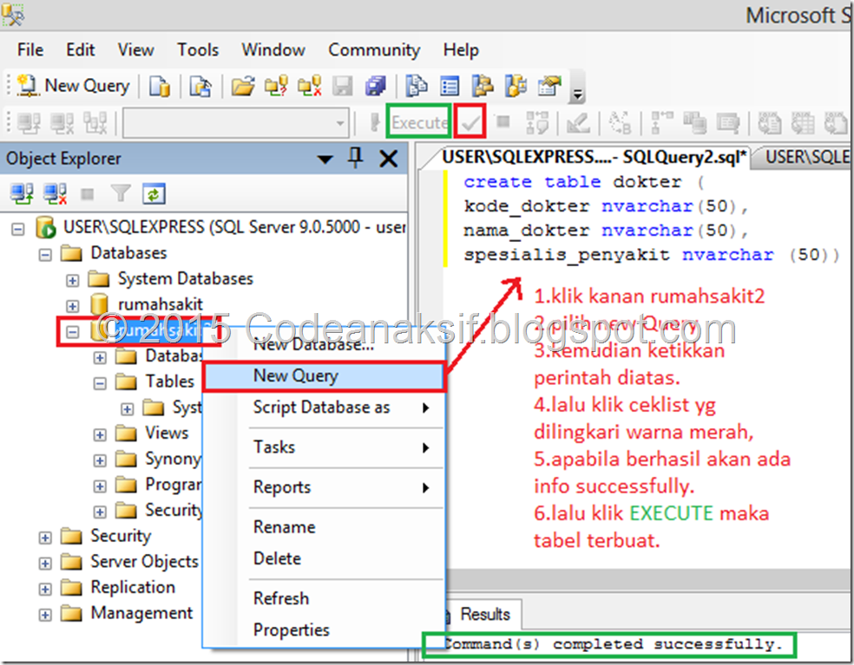Screen dimensions: 854x665
Task: Expand the Views folder
Action: point(100,434)
